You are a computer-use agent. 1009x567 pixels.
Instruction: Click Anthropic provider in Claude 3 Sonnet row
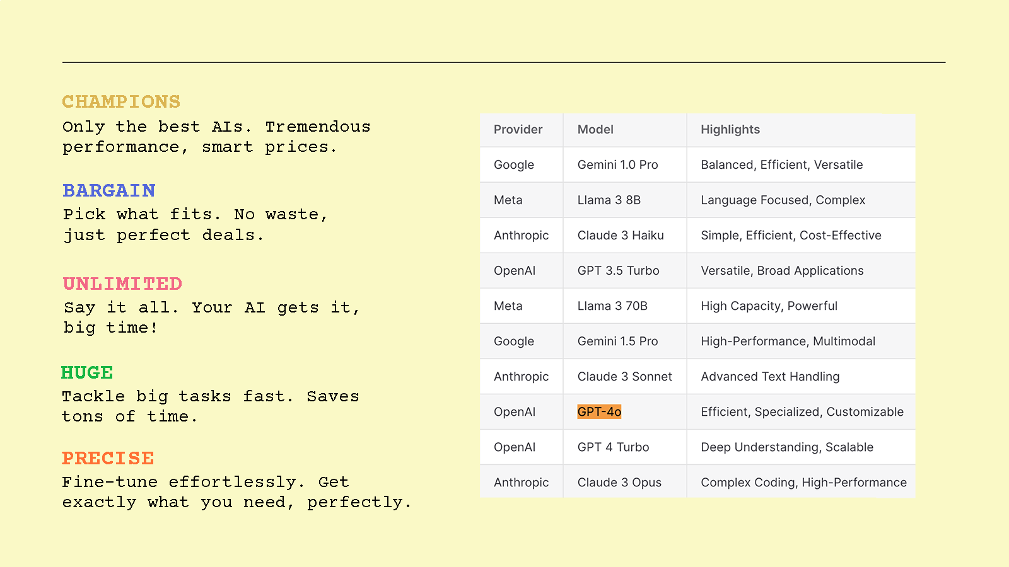tap(522, 376)
